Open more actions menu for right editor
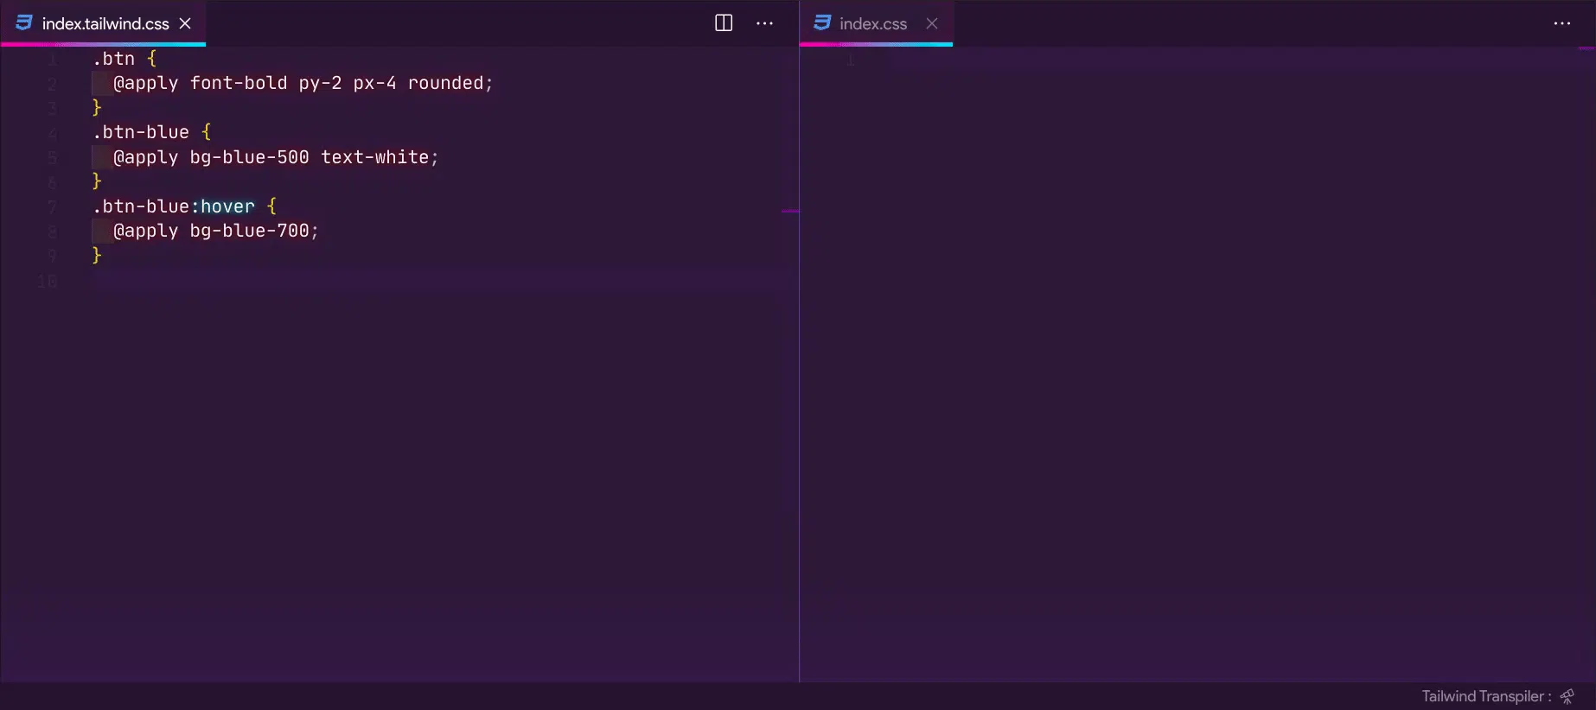The height and width of the screenshot is (710, 1596). point(1562,23)
